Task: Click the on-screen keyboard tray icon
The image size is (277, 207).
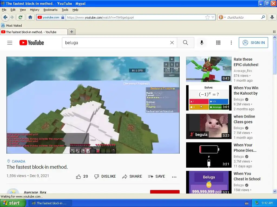Action: [x=247, y=203]
